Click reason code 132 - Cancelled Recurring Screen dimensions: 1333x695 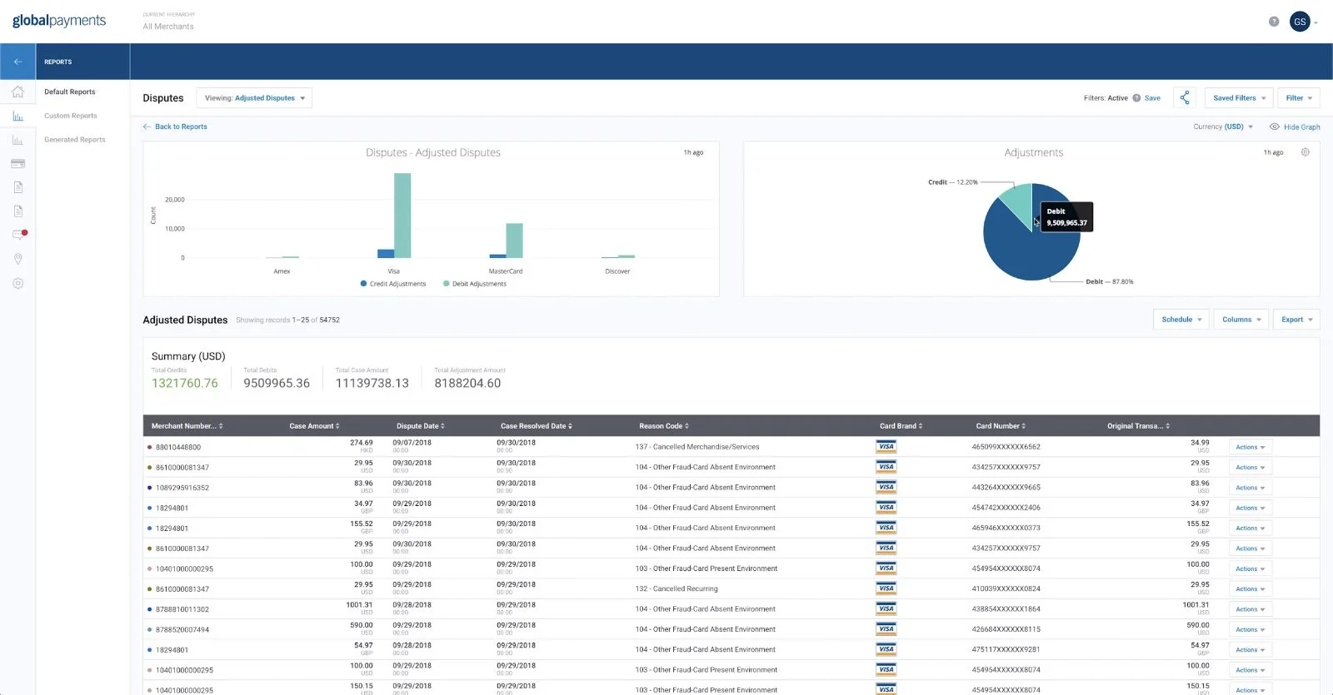[676, 589]
